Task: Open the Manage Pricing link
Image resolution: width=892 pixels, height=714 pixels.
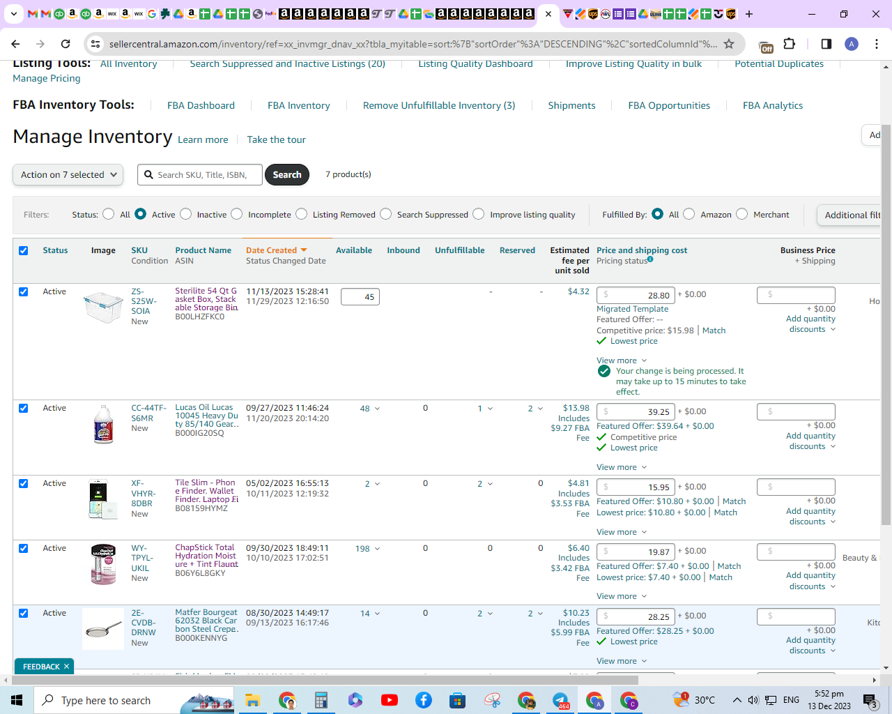Action: pos(47,78)
